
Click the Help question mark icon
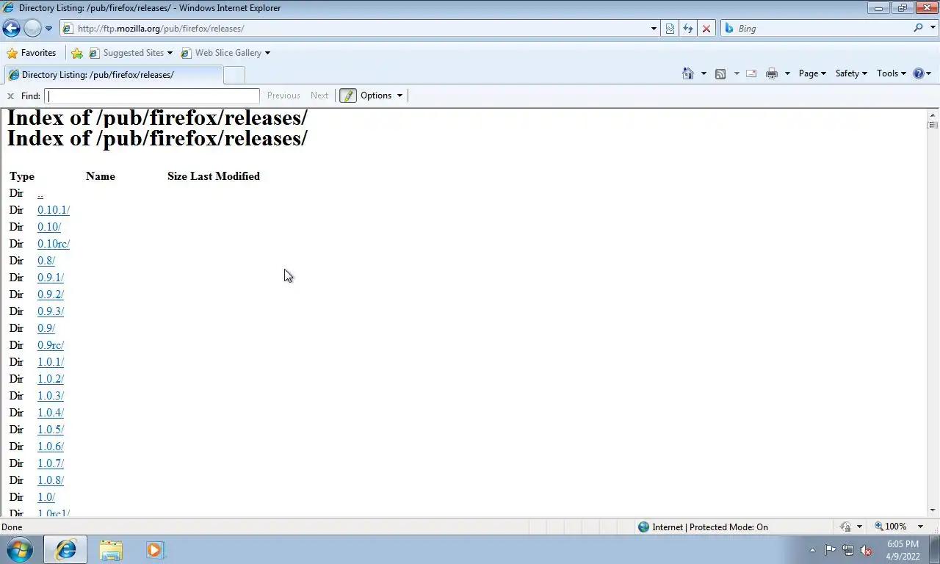coord(918,73)
